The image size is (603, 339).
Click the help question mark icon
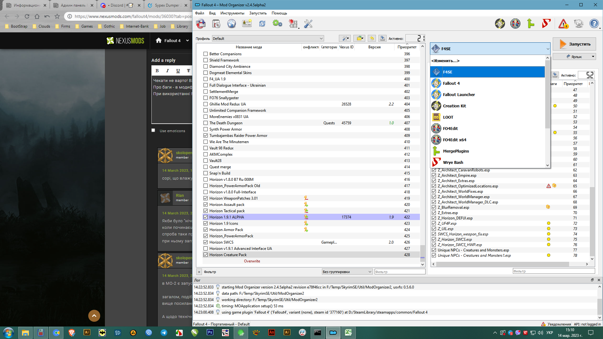click(x=594, y=24)
